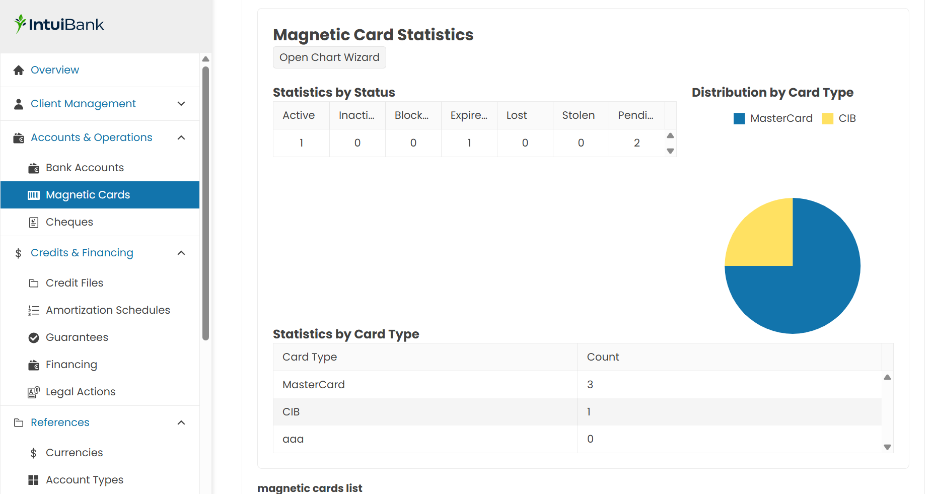The width and height of the screenshot is (934, 494).
Task: Navigate to Financing page
Action: tap(100, 365)
